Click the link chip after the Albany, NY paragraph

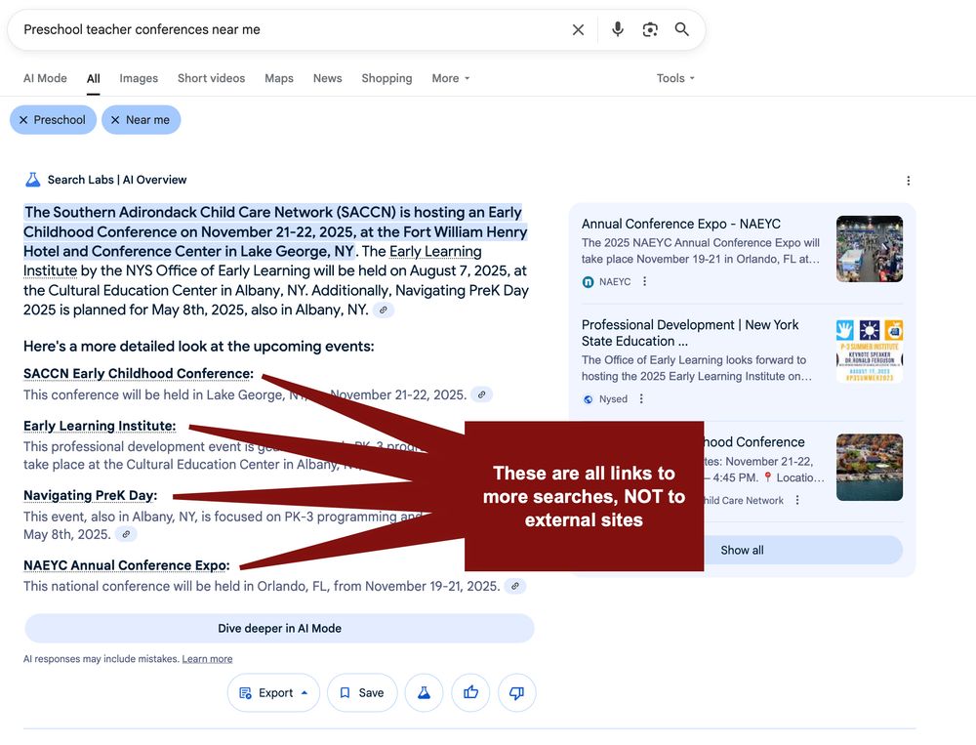(x=384, y=310)
